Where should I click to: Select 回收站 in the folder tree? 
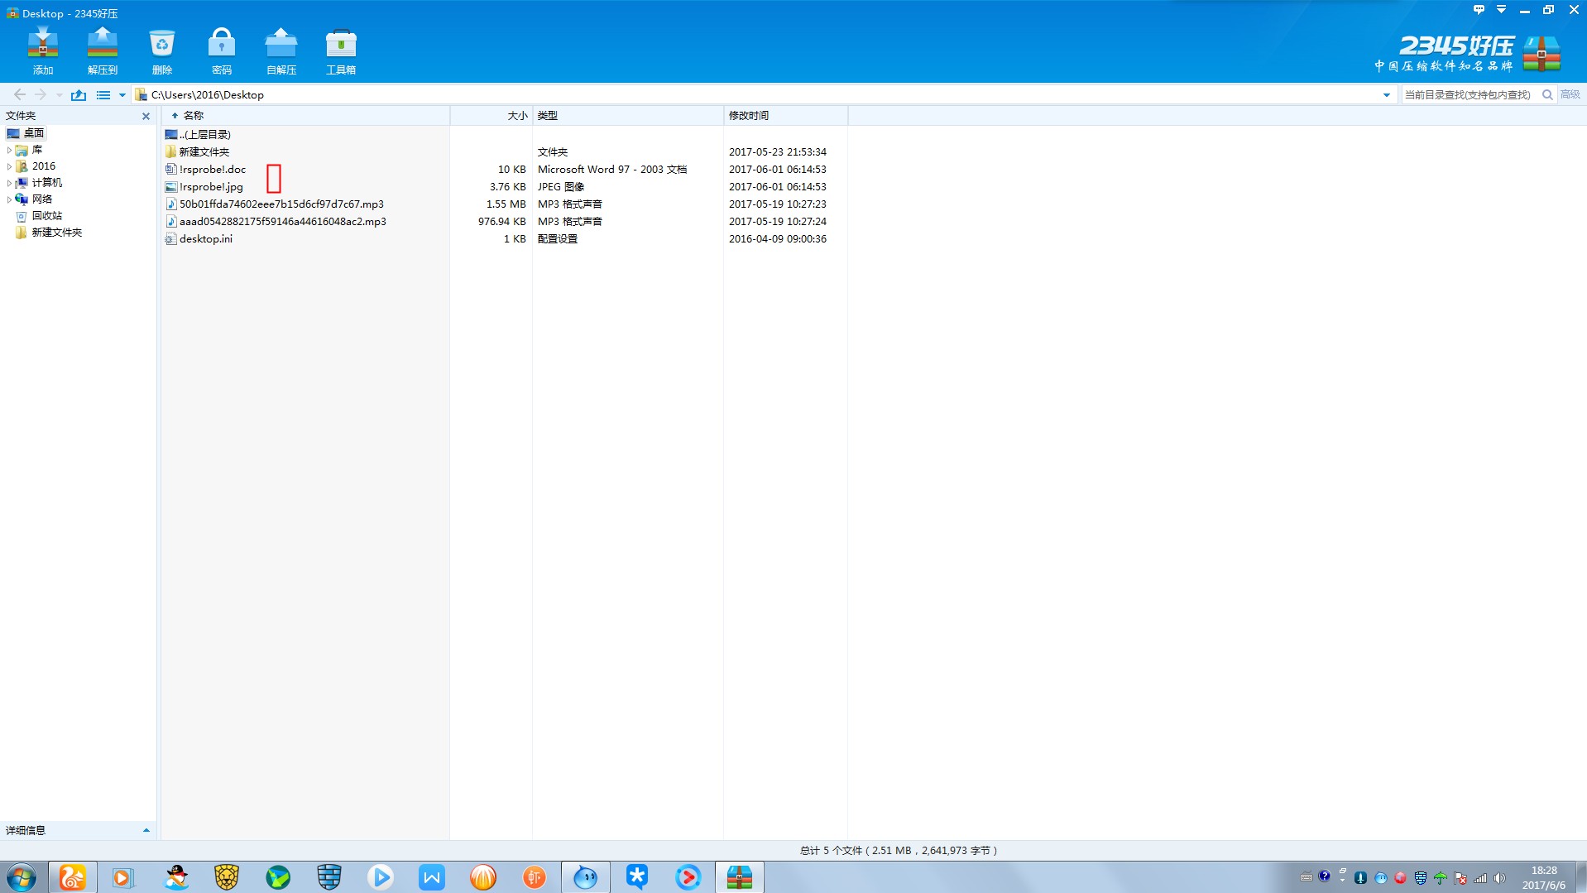click(47, 216)
